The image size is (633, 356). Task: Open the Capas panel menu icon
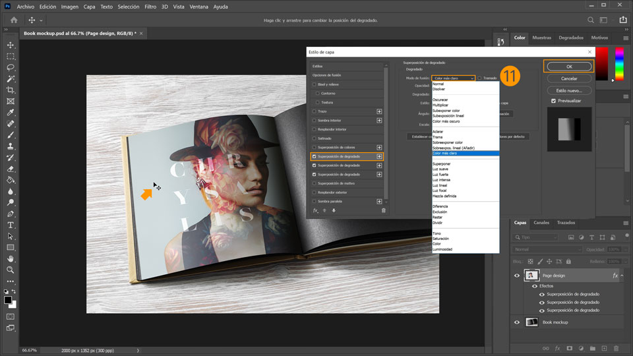pos(626,223)
